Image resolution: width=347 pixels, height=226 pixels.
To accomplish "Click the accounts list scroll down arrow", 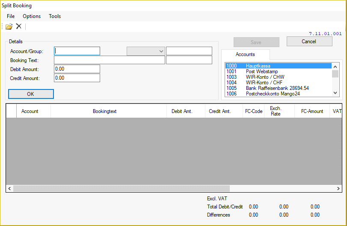I will click(335, 93).
